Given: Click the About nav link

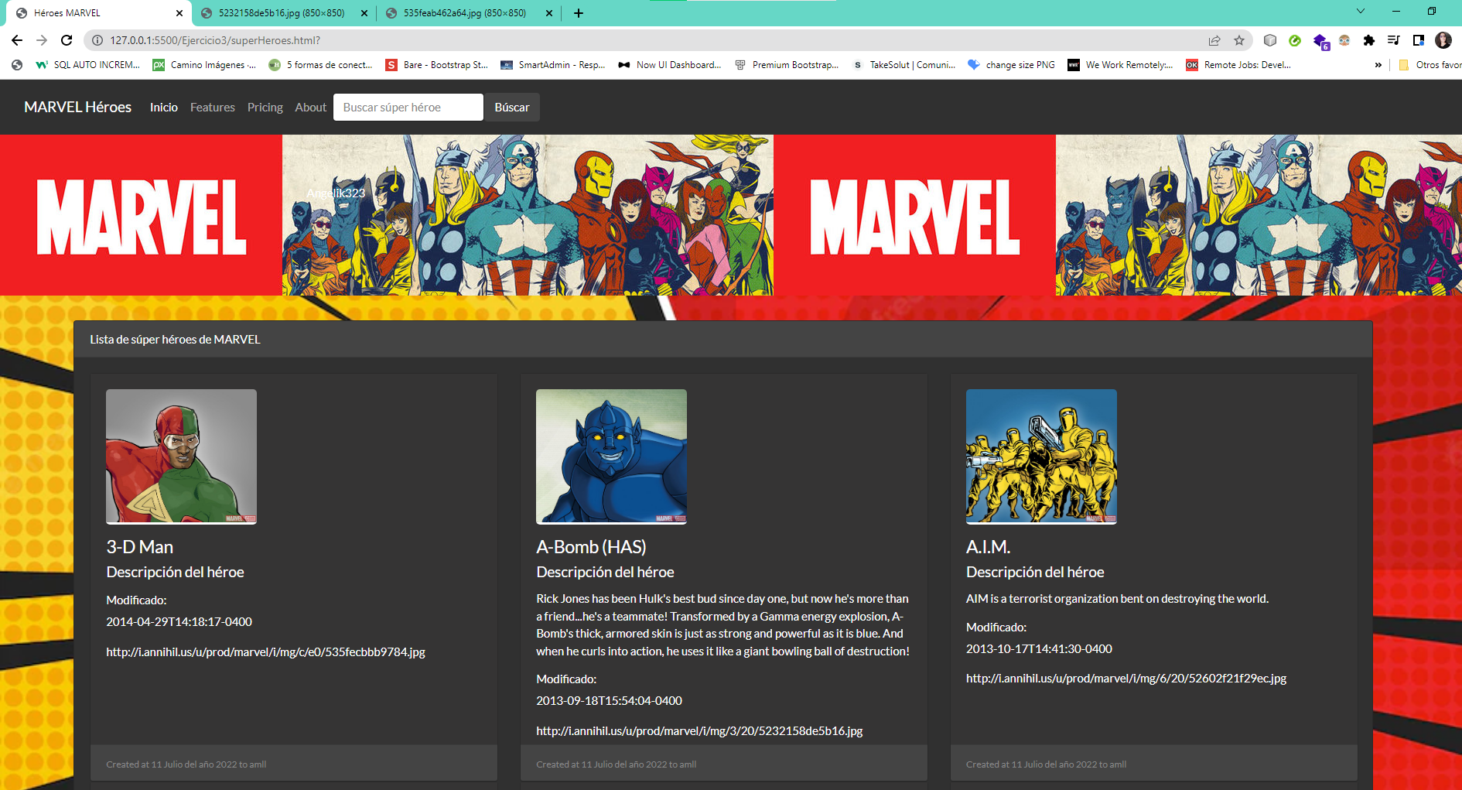Looking at the screenshot, I should tap(311, 107).
